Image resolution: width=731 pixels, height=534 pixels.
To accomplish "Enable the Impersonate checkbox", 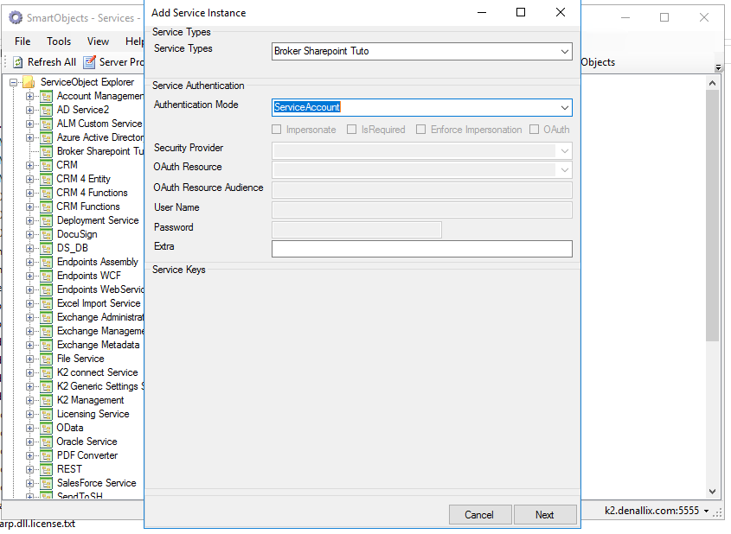I will point(278,128).
